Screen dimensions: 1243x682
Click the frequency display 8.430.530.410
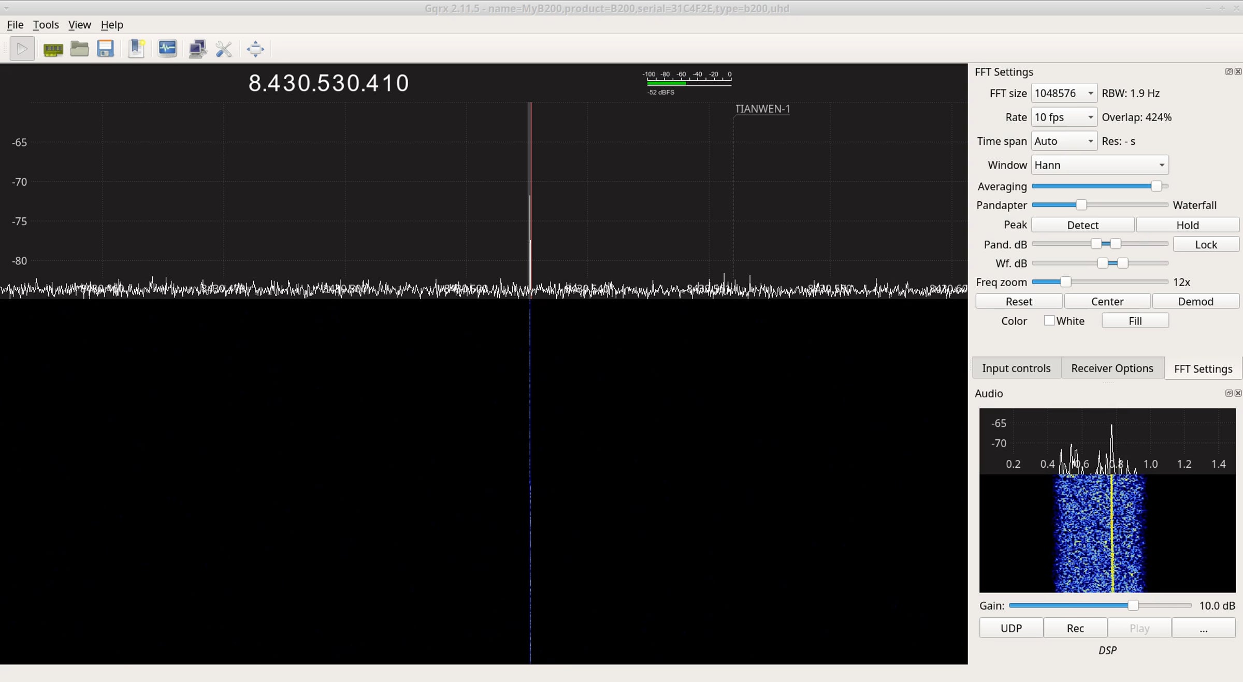pyautogui.click(x=328, y=83)
